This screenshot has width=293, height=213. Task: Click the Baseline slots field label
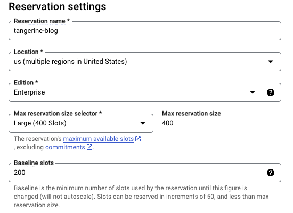34,163
